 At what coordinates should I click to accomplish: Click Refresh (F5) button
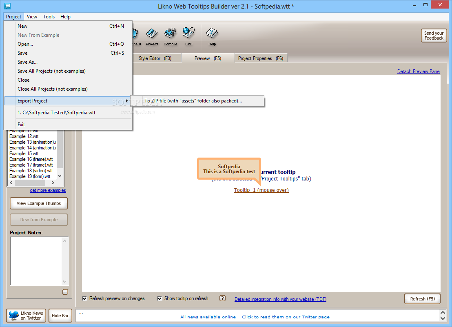coord(423,299)
